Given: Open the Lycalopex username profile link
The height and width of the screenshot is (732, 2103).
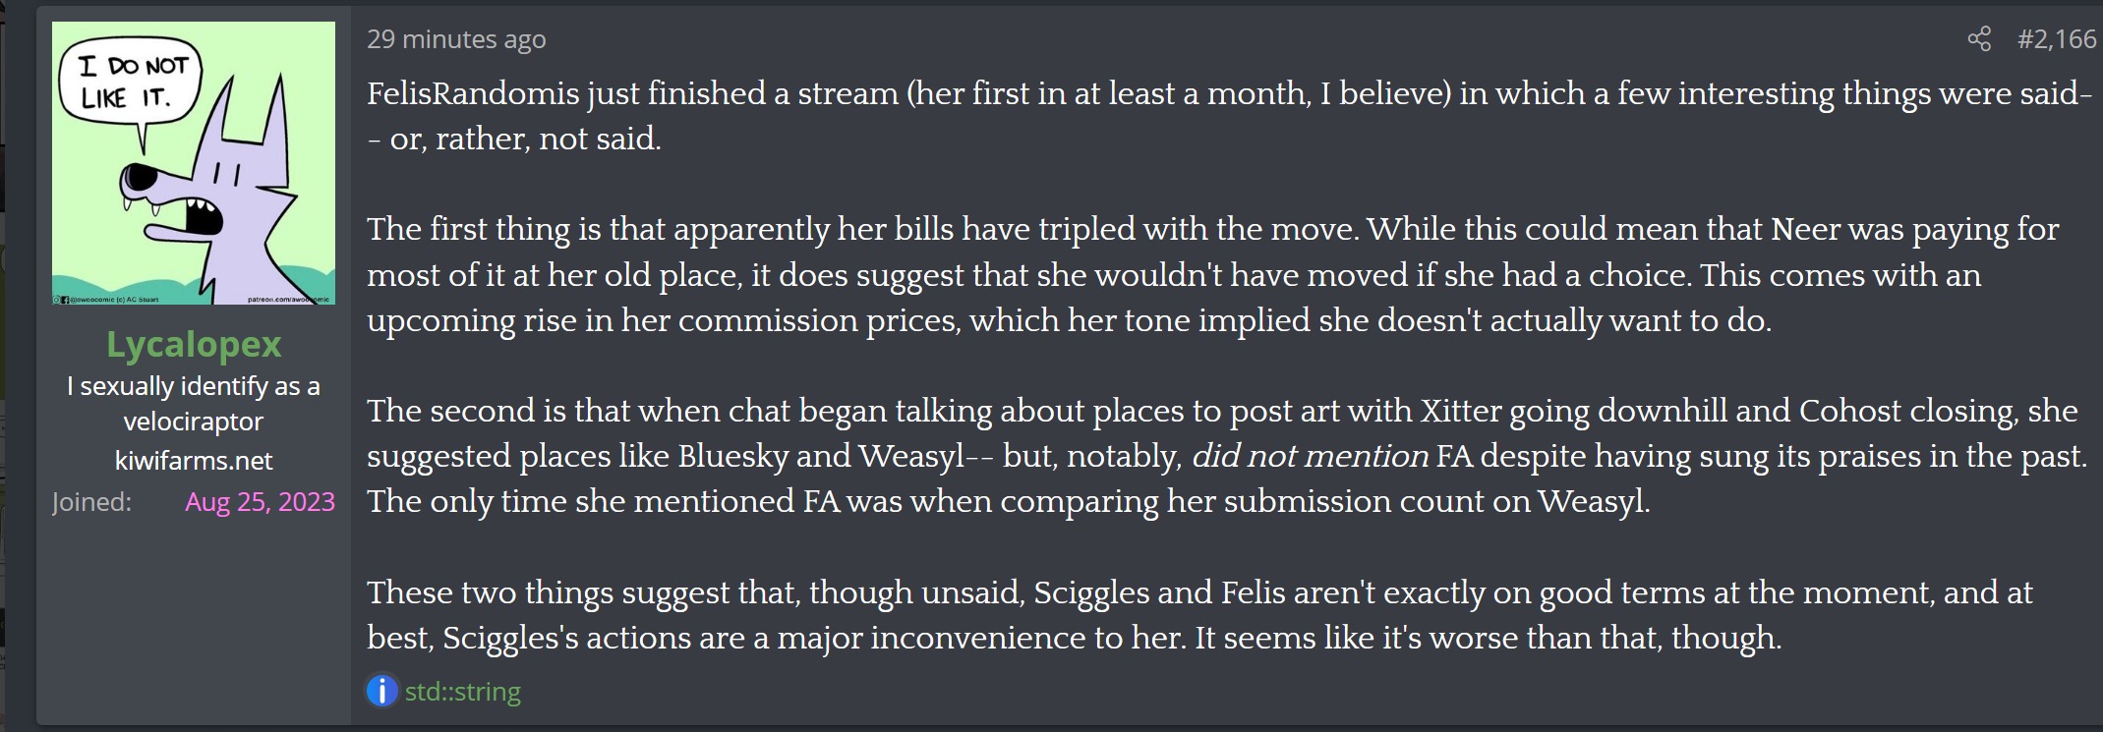Looking at the screenshot, I should pyautogui.click(x=194, y=344).
